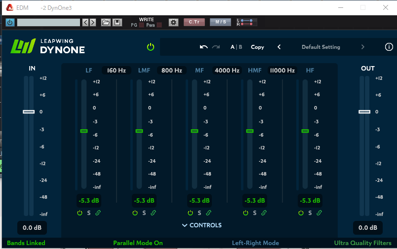The height and width of the screenshot is (249, 397).
Task: Toggle LMF band link icon
Action: pos(153,213)
